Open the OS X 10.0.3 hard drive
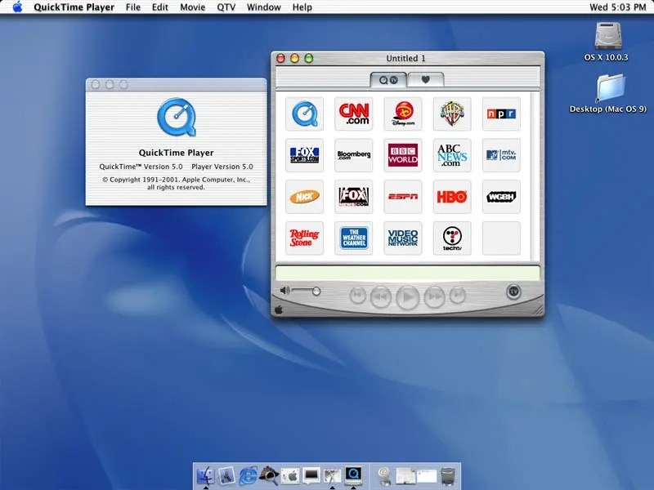654x490 pixels. coord(607,42)
